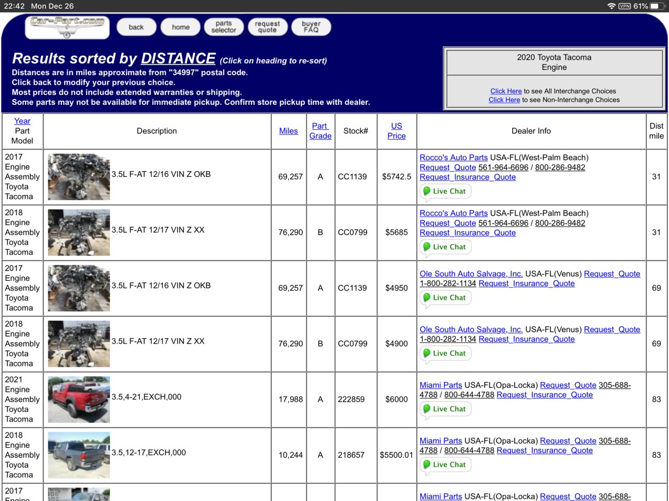Viewport: 669px width, 501px height.
Task: Request Quote from Ole South in $4950 row
Action: 612,274
